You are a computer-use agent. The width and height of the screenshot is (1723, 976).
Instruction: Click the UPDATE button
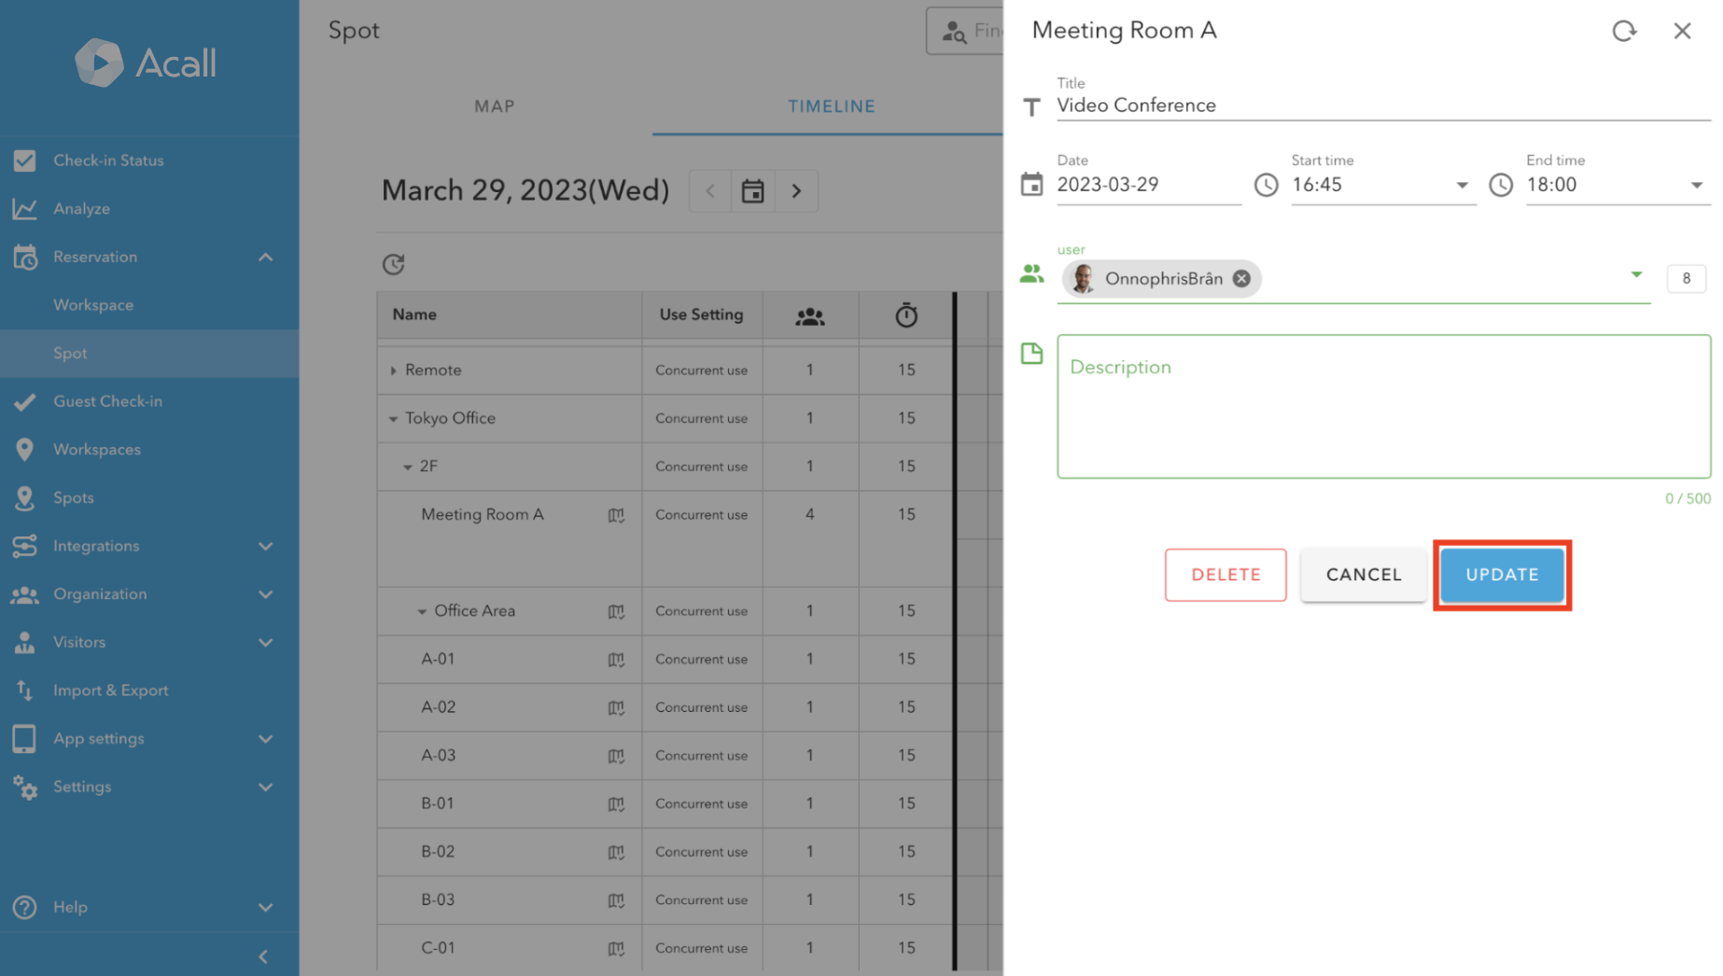pos(1501,575)
